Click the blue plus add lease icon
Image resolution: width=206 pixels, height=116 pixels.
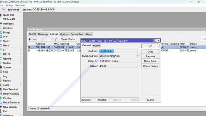30,39
